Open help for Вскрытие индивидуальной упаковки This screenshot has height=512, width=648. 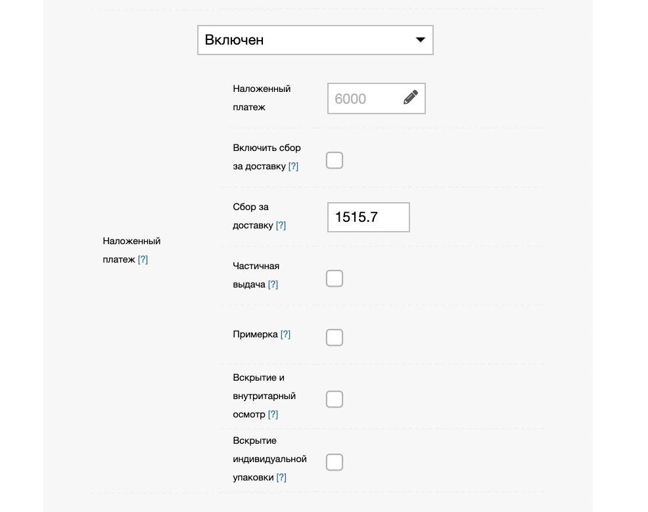pyautogui.click(x=281, y=478)
